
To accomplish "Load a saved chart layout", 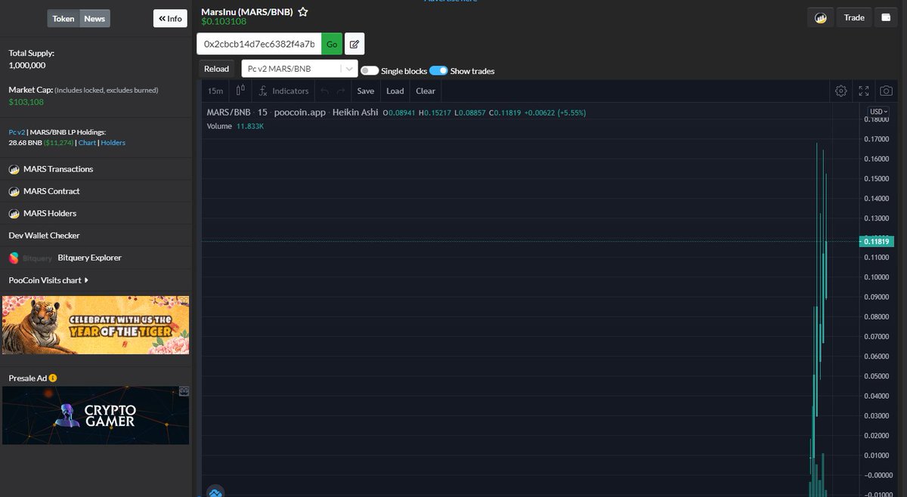I will pos(395,91).
